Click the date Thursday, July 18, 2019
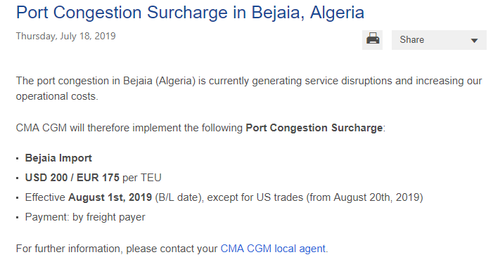 point(65,36)
